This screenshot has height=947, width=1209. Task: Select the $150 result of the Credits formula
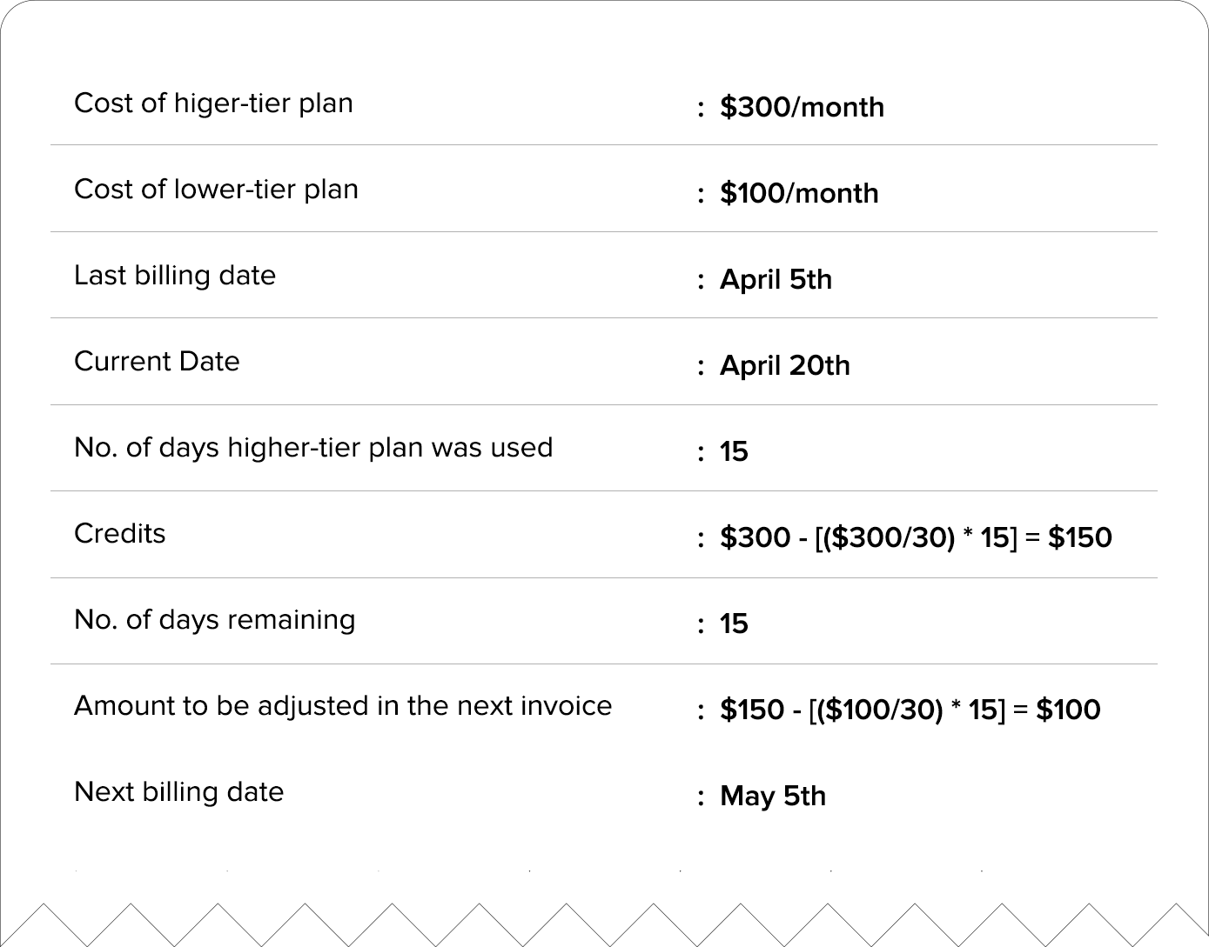click(1079, 537)
